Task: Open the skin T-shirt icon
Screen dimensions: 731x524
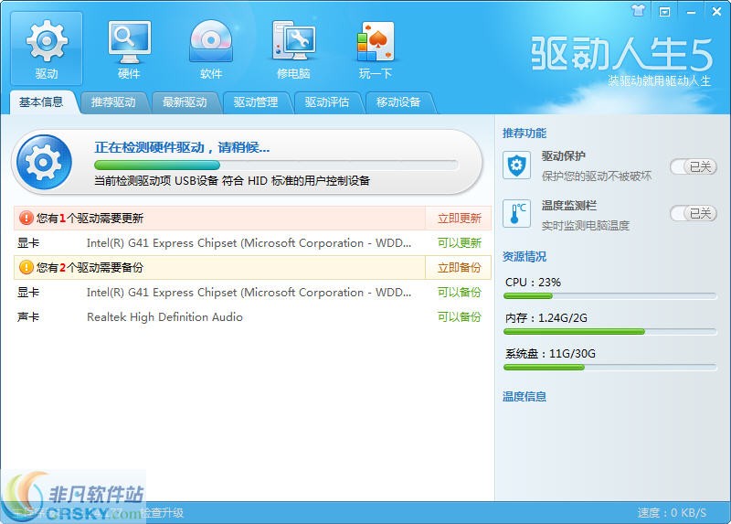Action: pyautogui.click(x=638, y=11)
